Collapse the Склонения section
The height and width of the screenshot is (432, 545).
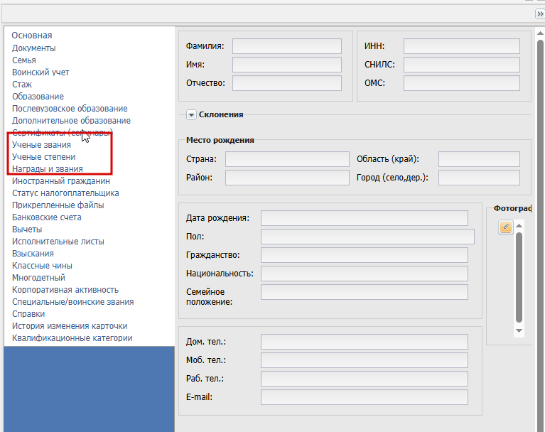click(191, 114)
